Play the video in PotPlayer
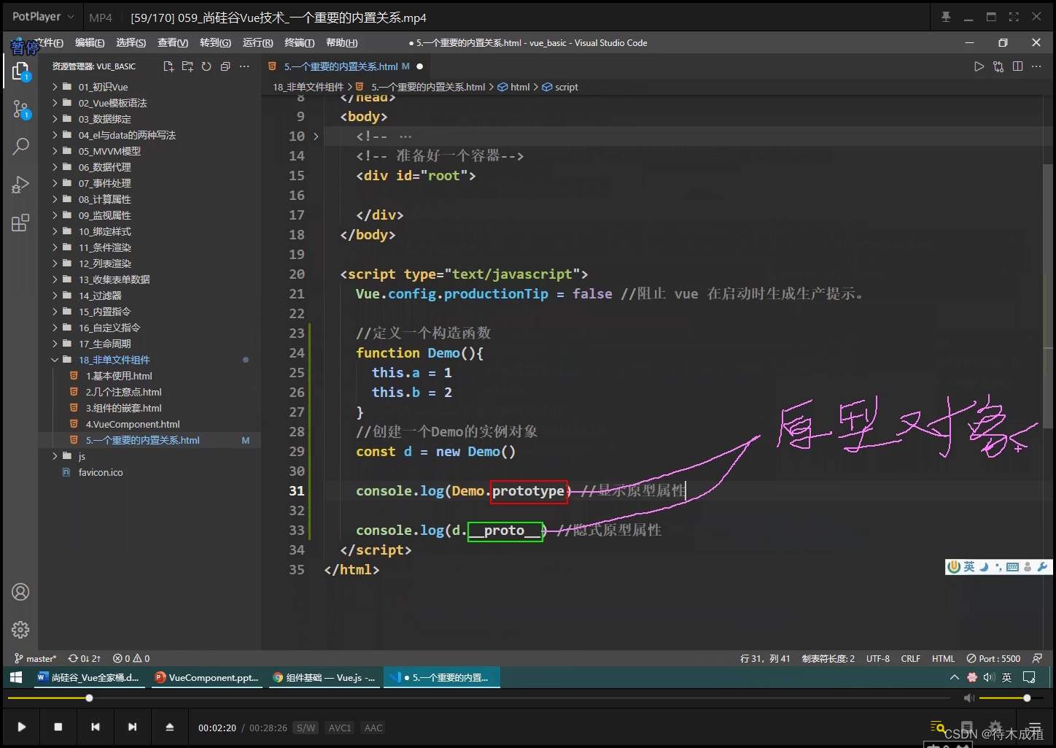This screenshot has height=748, width=1056. tap(22, 727)
